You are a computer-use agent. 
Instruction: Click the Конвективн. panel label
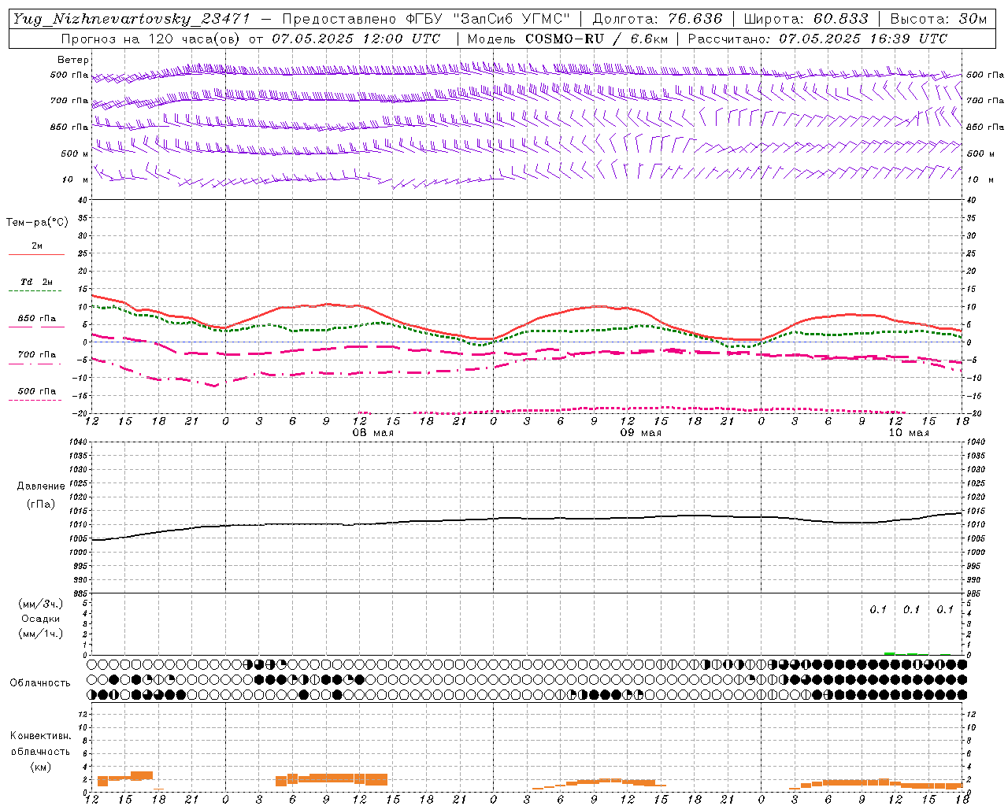40,736
